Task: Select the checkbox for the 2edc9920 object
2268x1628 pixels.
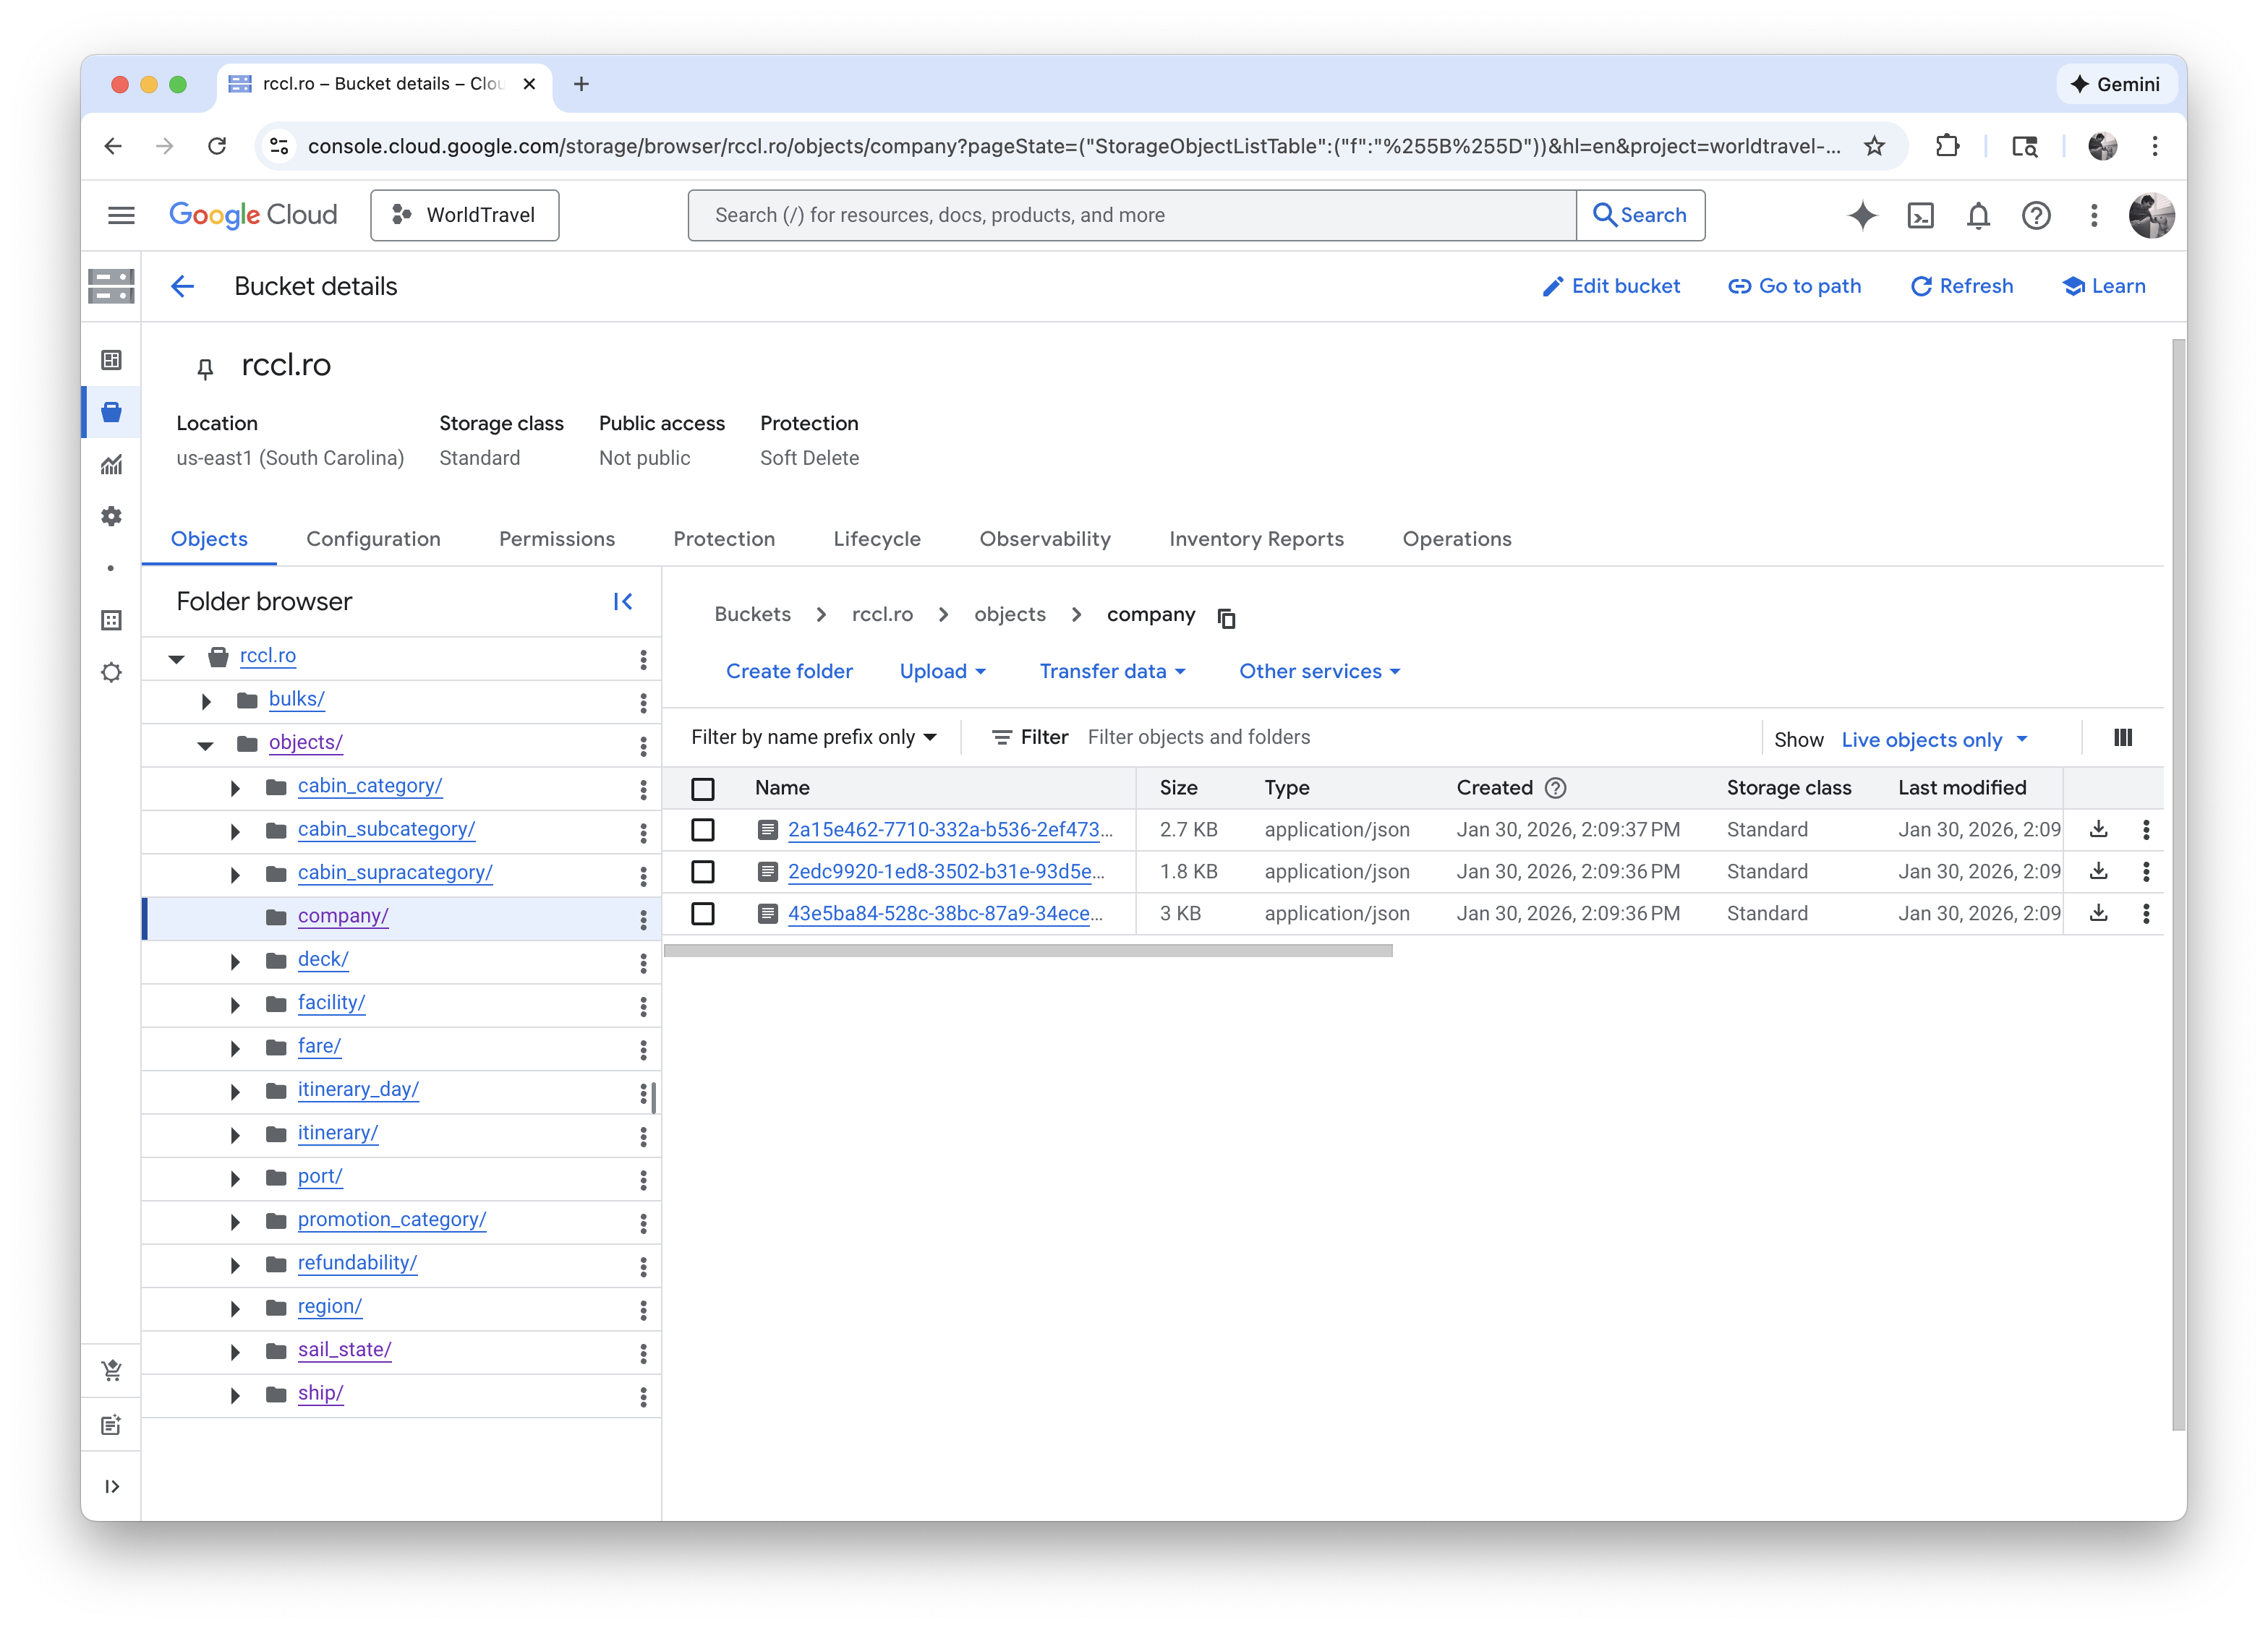Action: pyautogui.click(x=703, y=871)
